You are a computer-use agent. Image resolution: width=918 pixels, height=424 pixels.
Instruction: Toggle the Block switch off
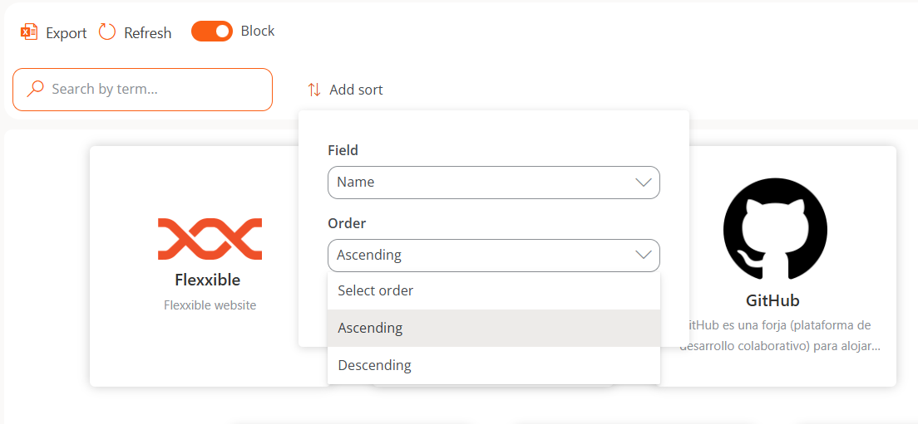coord(212,32)
